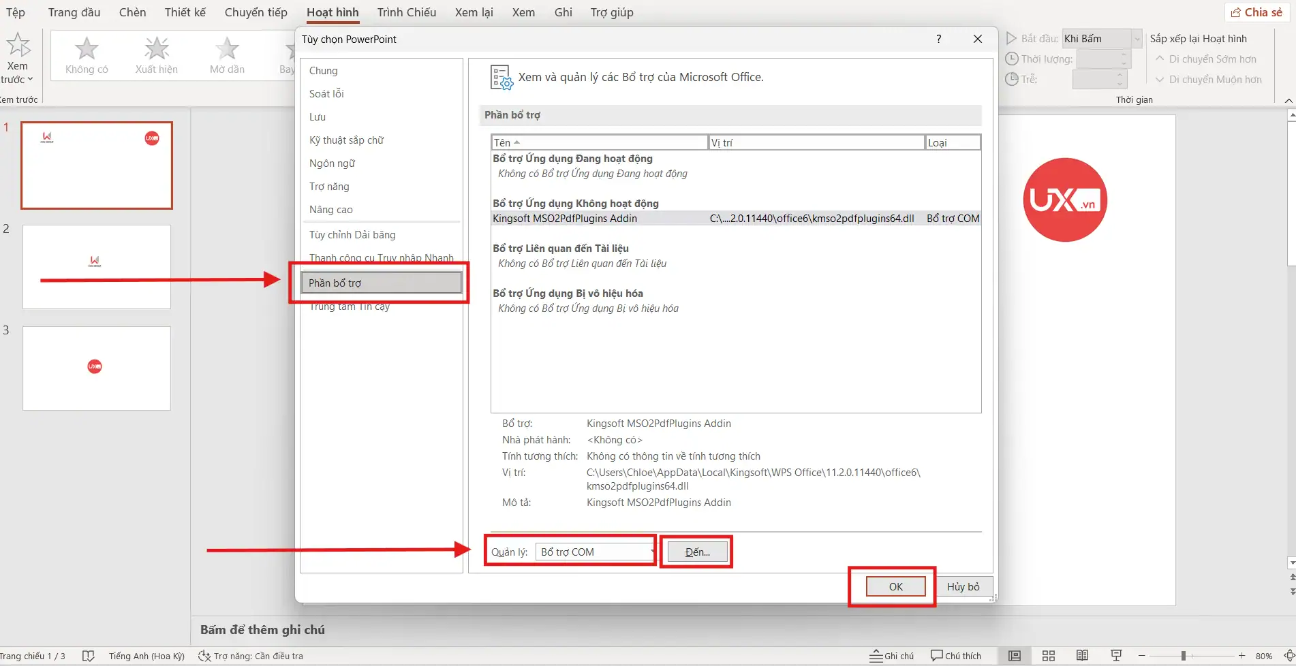Open the Bắt đầu Khi Bấm dropdown
The width and height of the screenshot is (1296, 666).
(1135, 39)
